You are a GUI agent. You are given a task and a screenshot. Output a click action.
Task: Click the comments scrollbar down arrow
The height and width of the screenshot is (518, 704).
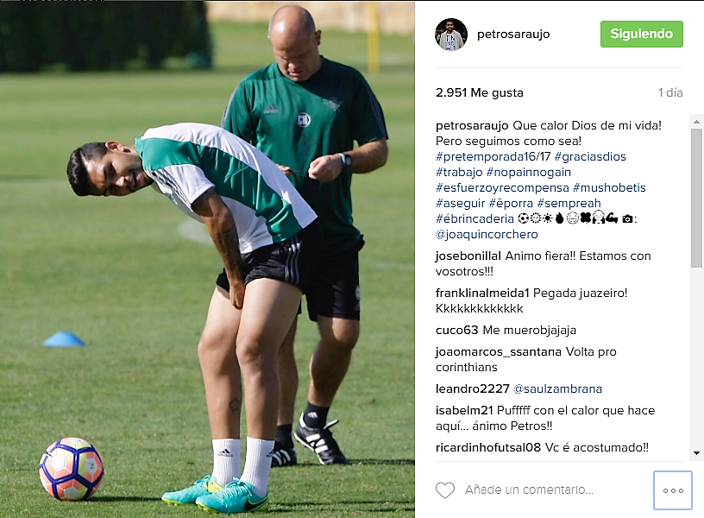click(696, 453)
